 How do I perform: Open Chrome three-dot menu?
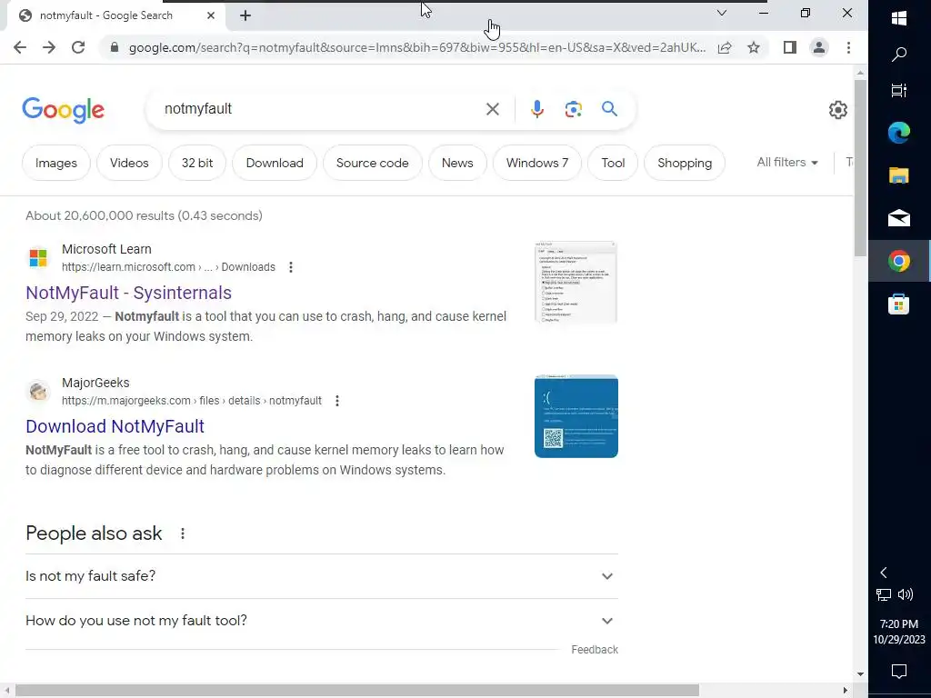[848, 47]
